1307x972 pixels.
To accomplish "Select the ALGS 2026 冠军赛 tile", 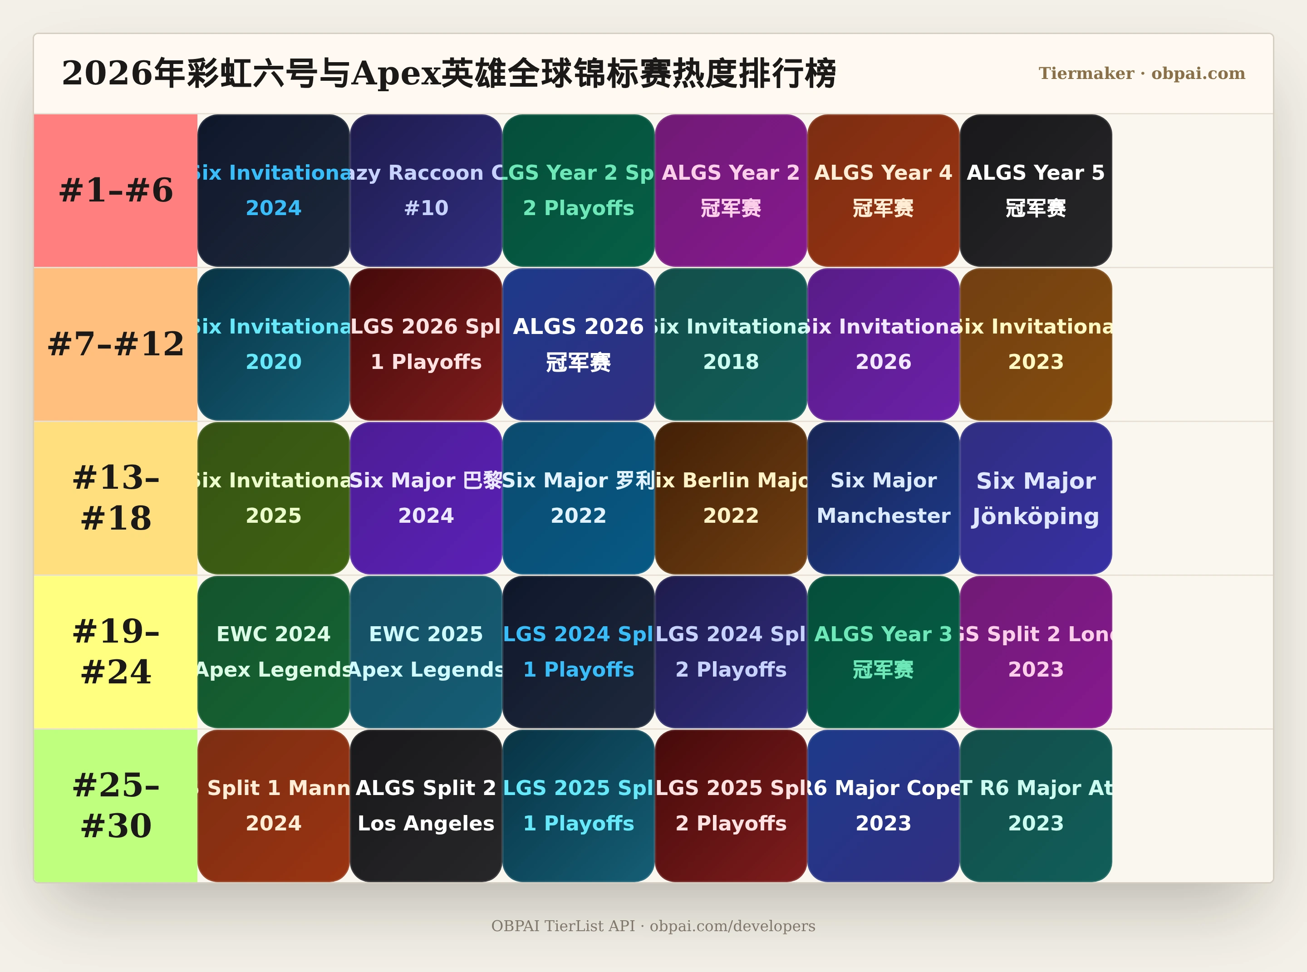I will click(x=579, y=344).
